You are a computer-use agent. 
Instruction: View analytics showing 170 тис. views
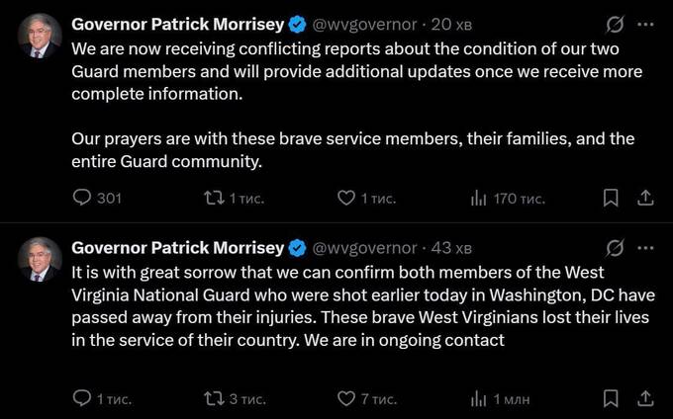point(479,199)
